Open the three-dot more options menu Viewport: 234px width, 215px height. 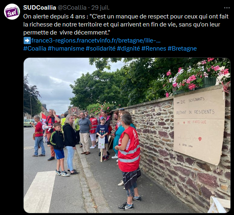(227, 8)
